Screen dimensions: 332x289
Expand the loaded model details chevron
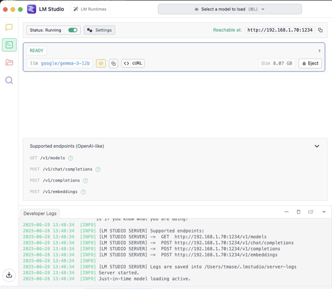click(x=319, y=50)
